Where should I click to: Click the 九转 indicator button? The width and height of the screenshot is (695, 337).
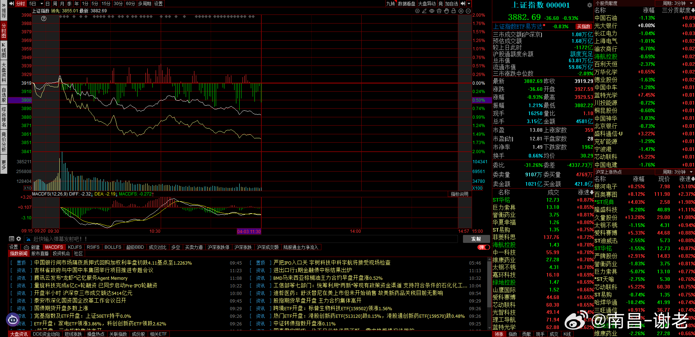391,4
